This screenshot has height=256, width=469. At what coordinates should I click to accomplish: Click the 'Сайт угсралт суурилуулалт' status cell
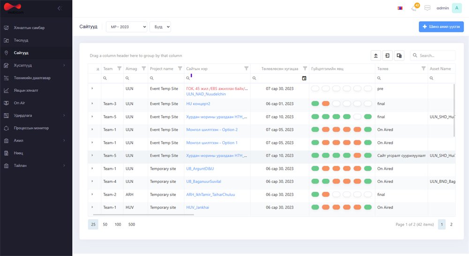401,156
